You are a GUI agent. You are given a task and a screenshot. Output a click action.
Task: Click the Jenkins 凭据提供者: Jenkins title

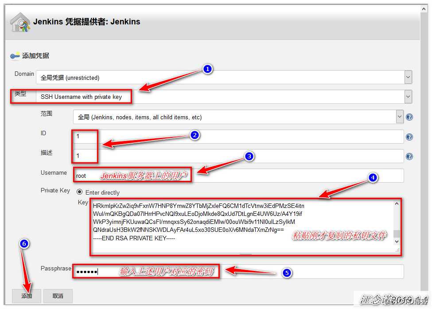(86, 21)
